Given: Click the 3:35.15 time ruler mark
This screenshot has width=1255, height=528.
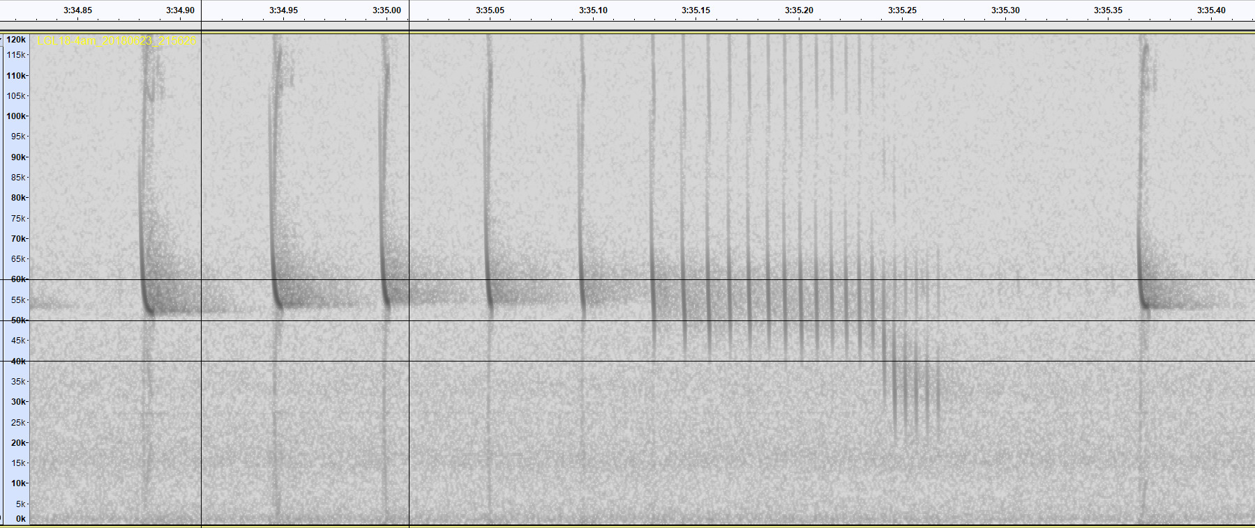Looking at the screenshot, I should [696, 10].
